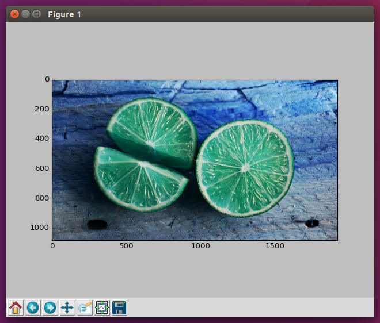
Task: Minimize the Figure 1 window
Action: coord(25,14)
